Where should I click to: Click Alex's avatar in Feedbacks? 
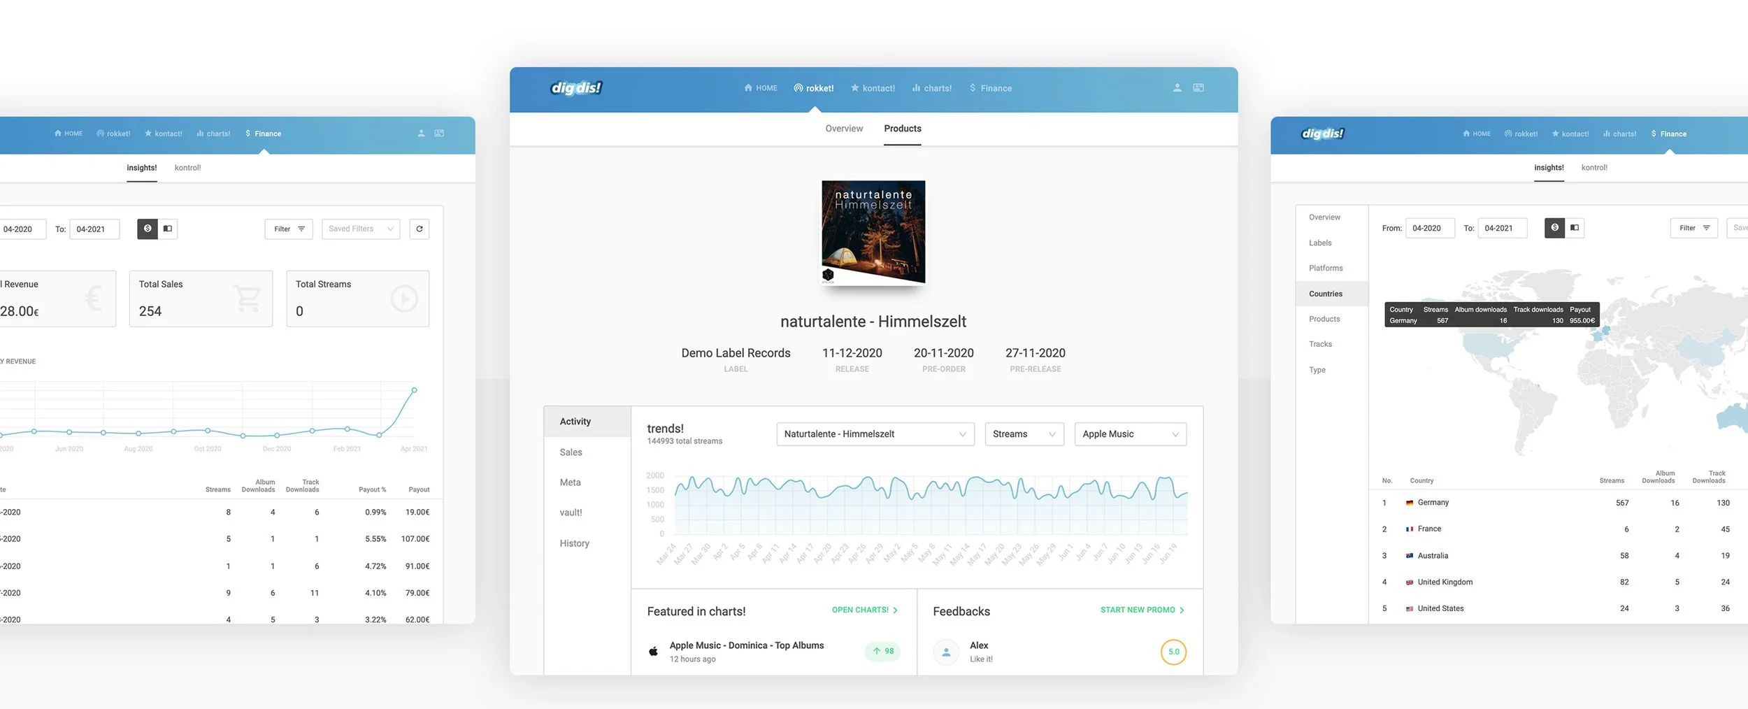click(946, 652)
